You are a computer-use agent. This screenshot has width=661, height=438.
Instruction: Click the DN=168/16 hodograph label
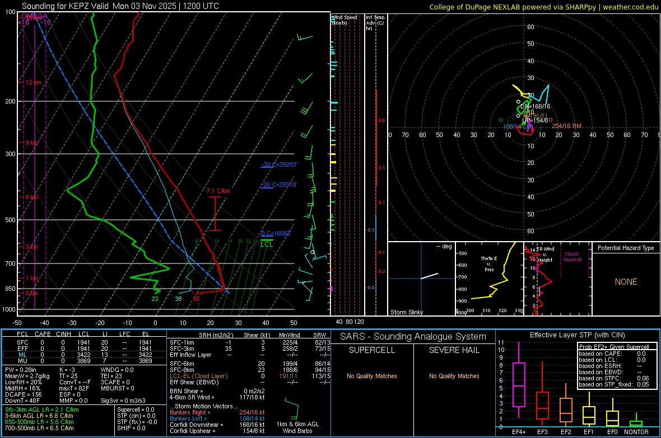[x=536, y=106]
